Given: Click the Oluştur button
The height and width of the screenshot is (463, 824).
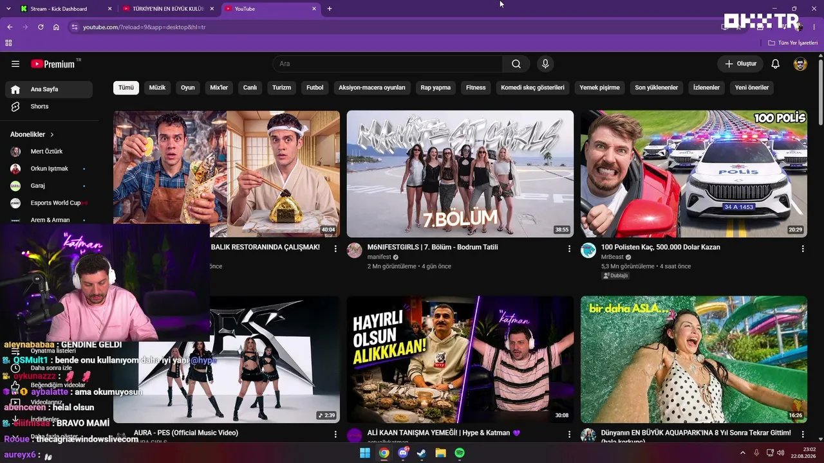Looking at the screenshot, I should click(740, 64).
